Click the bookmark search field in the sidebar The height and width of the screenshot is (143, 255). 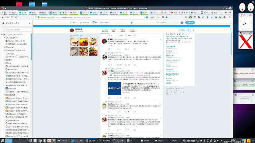click(x=16, y=29)
